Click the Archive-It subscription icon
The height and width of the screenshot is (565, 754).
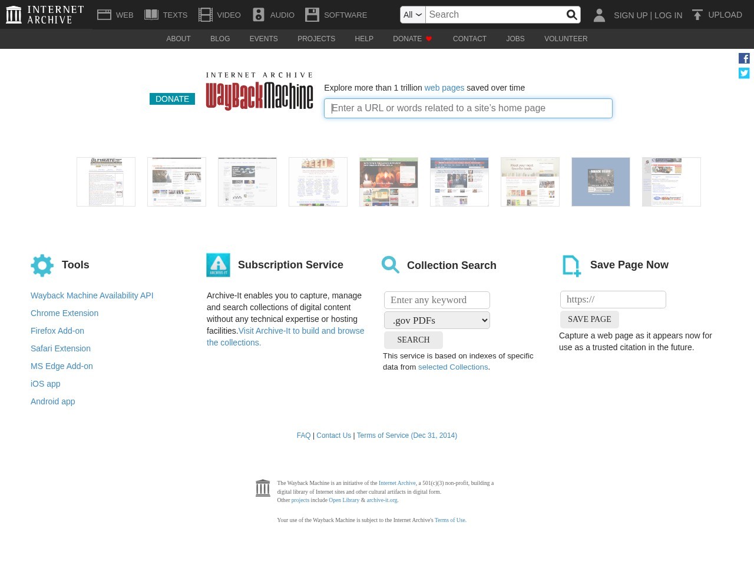point(218,265)
